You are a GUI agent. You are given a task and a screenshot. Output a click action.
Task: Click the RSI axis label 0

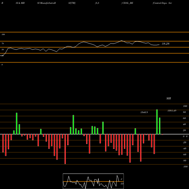(x=2, y=65)
